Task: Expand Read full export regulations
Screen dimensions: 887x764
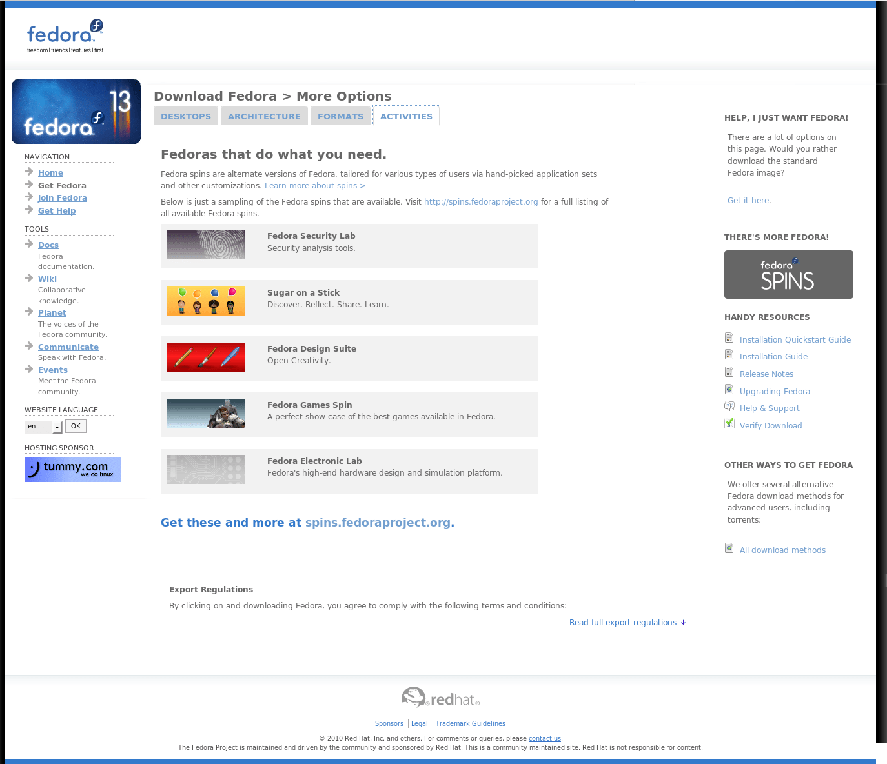Action: click(x=627, y=623)
